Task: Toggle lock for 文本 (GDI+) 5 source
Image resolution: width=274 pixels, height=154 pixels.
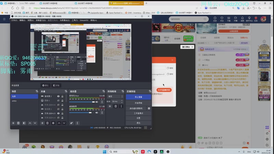Action: coord(62,114)
